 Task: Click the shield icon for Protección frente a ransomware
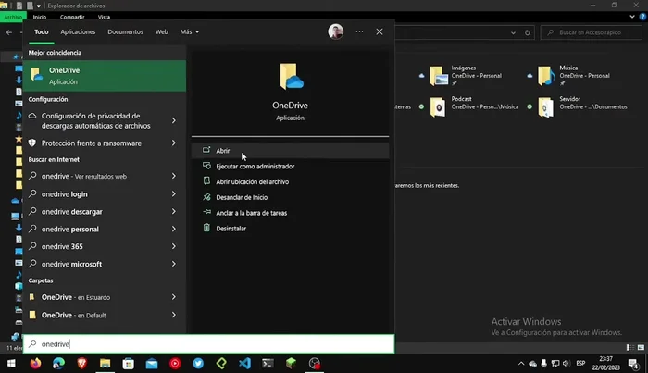[x=32, y=143]
